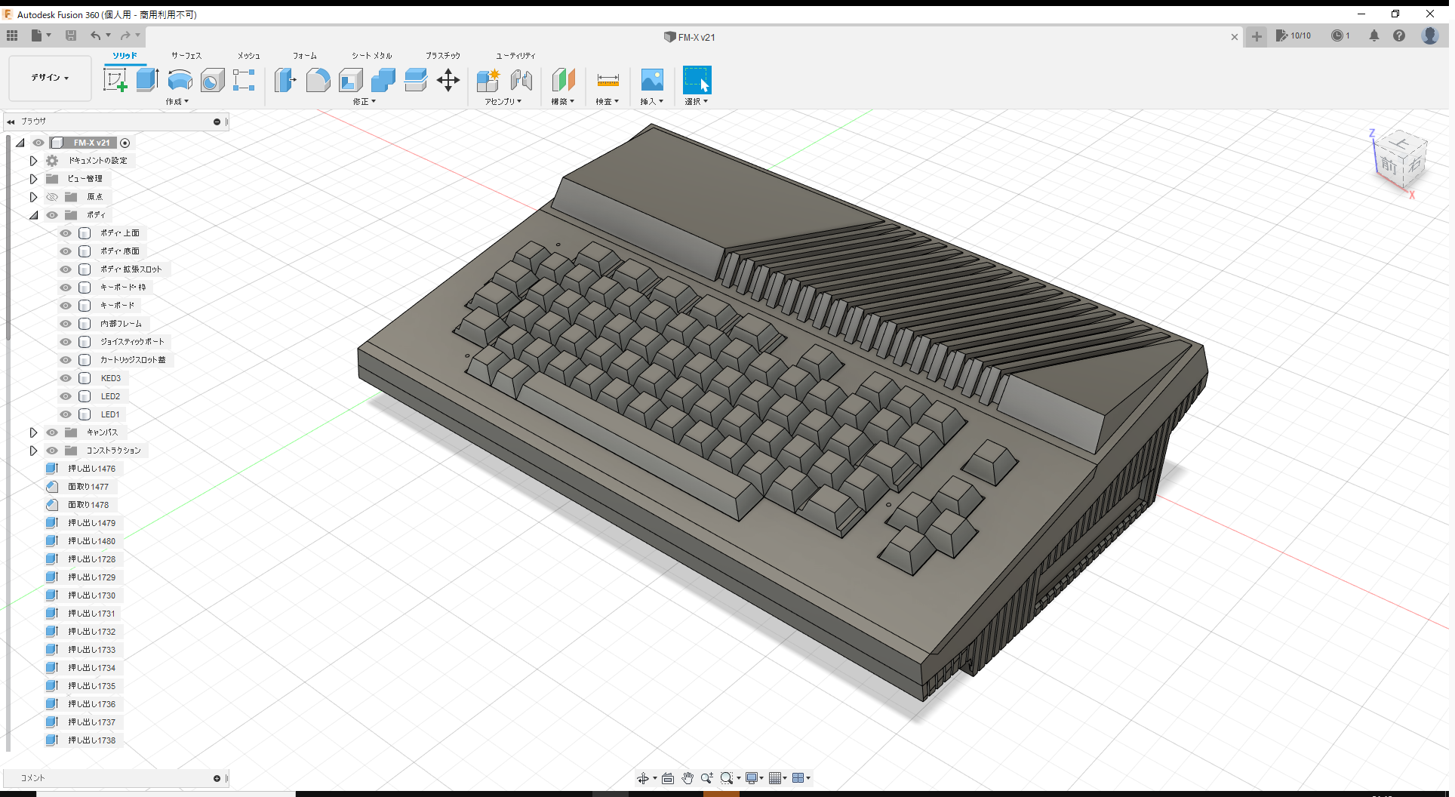Screen dimensions: 1455x797
Task: Expand the ビュー管理 tree node
Action: (x=33, y=178)
